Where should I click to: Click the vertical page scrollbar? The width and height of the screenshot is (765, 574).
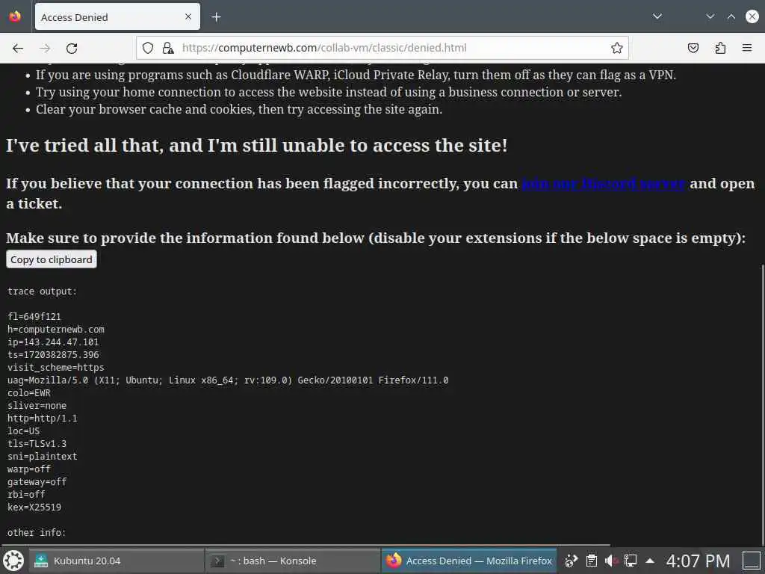click(763, 404)
